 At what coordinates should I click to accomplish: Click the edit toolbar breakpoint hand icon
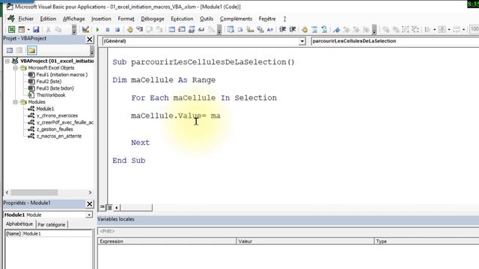click(305, 30)
